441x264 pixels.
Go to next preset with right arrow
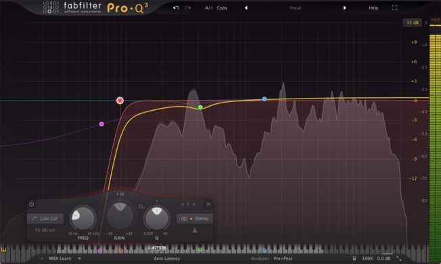[x=344, y=8]
